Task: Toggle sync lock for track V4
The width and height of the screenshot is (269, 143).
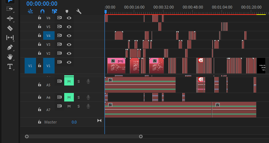Action: click(x=59, y=35)
